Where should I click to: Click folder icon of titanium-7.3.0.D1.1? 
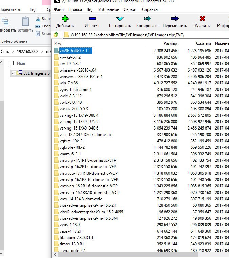[56, 238]
